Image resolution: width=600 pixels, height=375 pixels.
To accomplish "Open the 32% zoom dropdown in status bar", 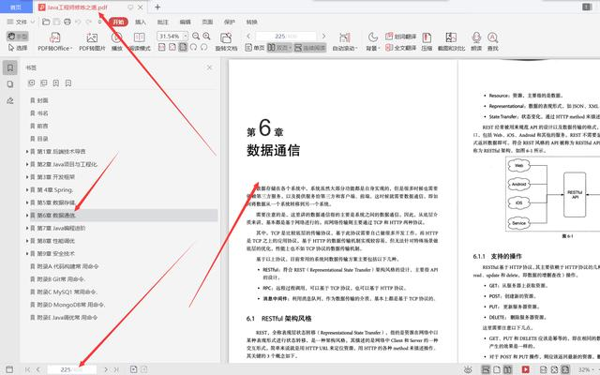I will click(x=587, y=369).
